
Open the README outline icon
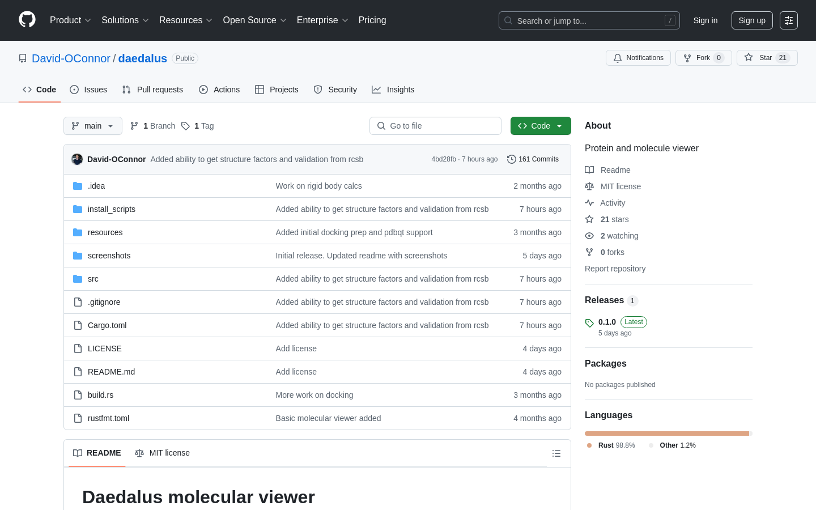[556, 453]
